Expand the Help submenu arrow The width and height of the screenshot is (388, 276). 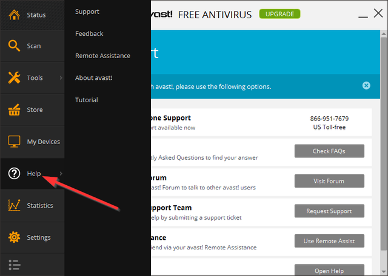click(61, 174)
